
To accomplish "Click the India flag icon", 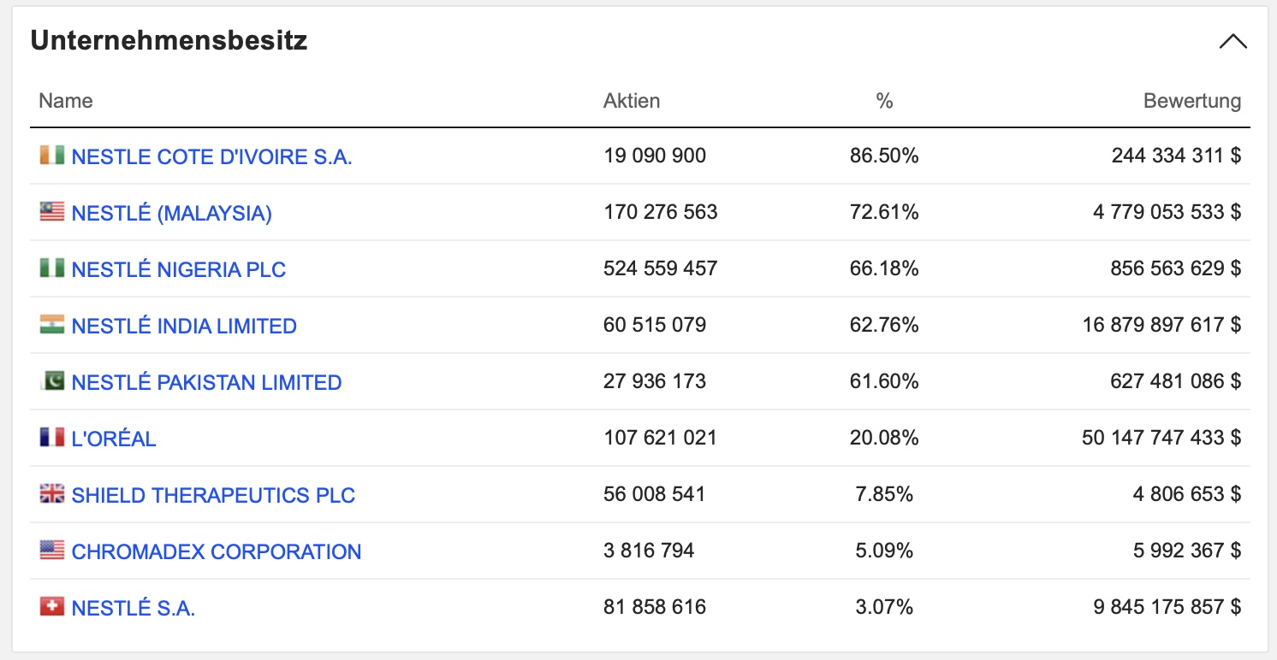I will tap(52, 325).
